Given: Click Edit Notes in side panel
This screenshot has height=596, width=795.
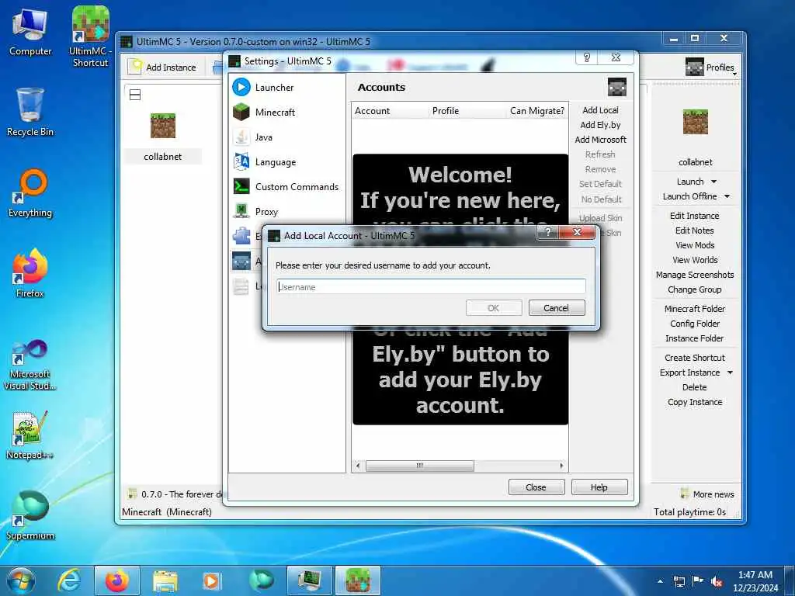Looking at the screenshot, I should tap(695, 230).
